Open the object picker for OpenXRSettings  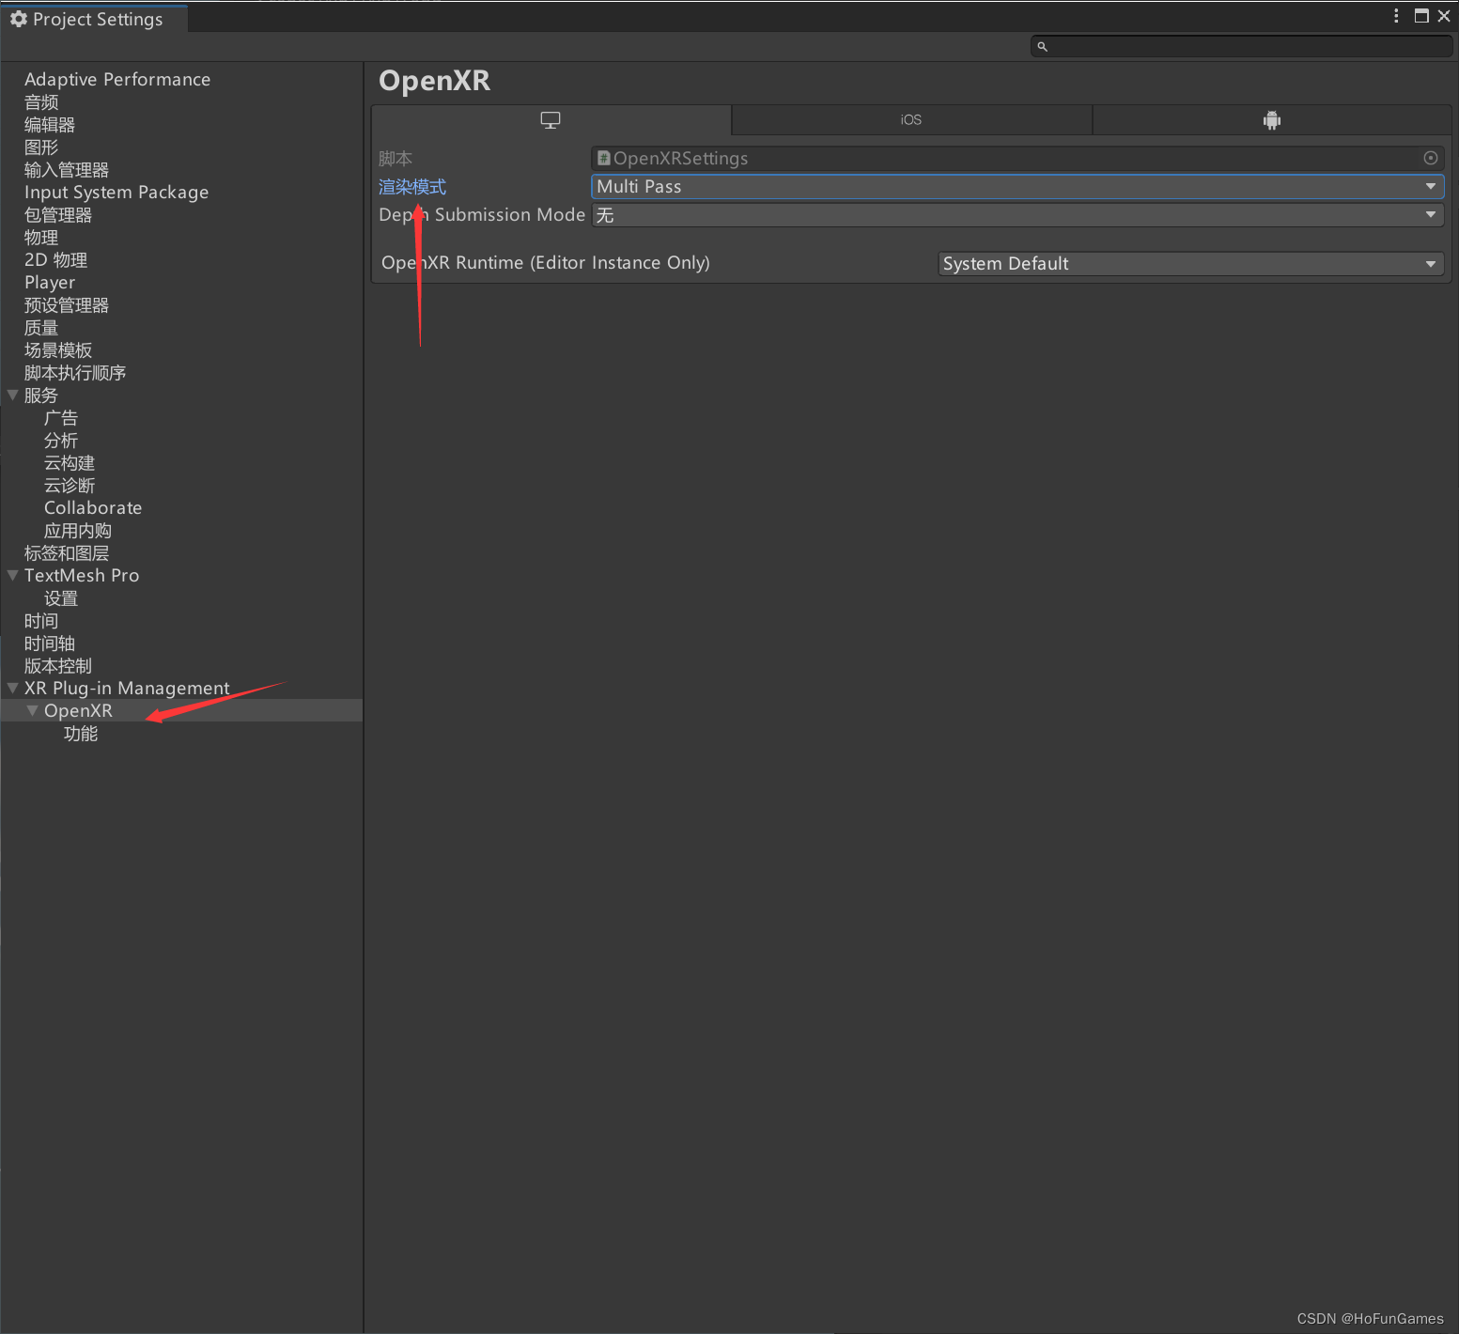(x=1431, y=159)
